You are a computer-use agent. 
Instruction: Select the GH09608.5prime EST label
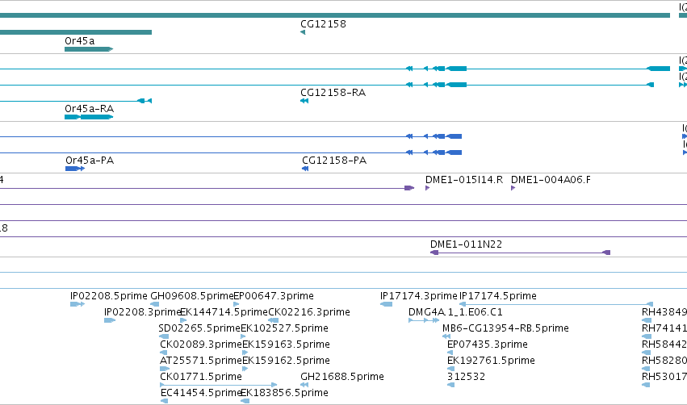click(x=192, y=296)
